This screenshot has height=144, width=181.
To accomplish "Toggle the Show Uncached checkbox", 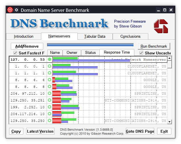I will coord(141,53).
